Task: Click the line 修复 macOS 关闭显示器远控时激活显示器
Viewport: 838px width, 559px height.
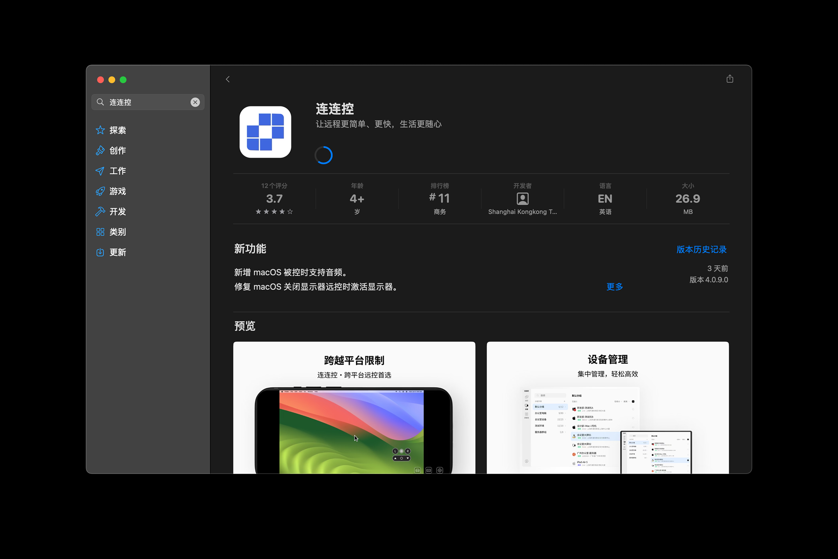Action: 316,286
